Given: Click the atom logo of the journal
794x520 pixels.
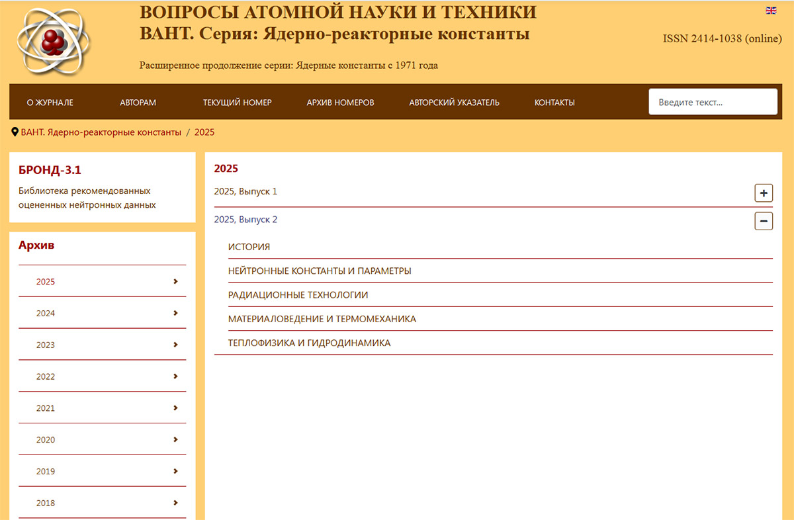Looking at the screenshot, I should pyautogui.click(x=52, y=41).
